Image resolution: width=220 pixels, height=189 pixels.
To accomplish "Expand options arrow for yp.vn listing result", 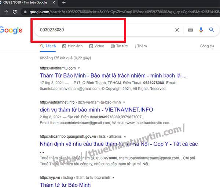I will [113, 178].
